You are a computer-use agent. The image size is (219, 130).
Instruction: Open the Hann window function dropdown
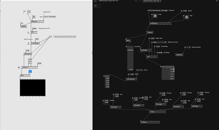(160, 42)
